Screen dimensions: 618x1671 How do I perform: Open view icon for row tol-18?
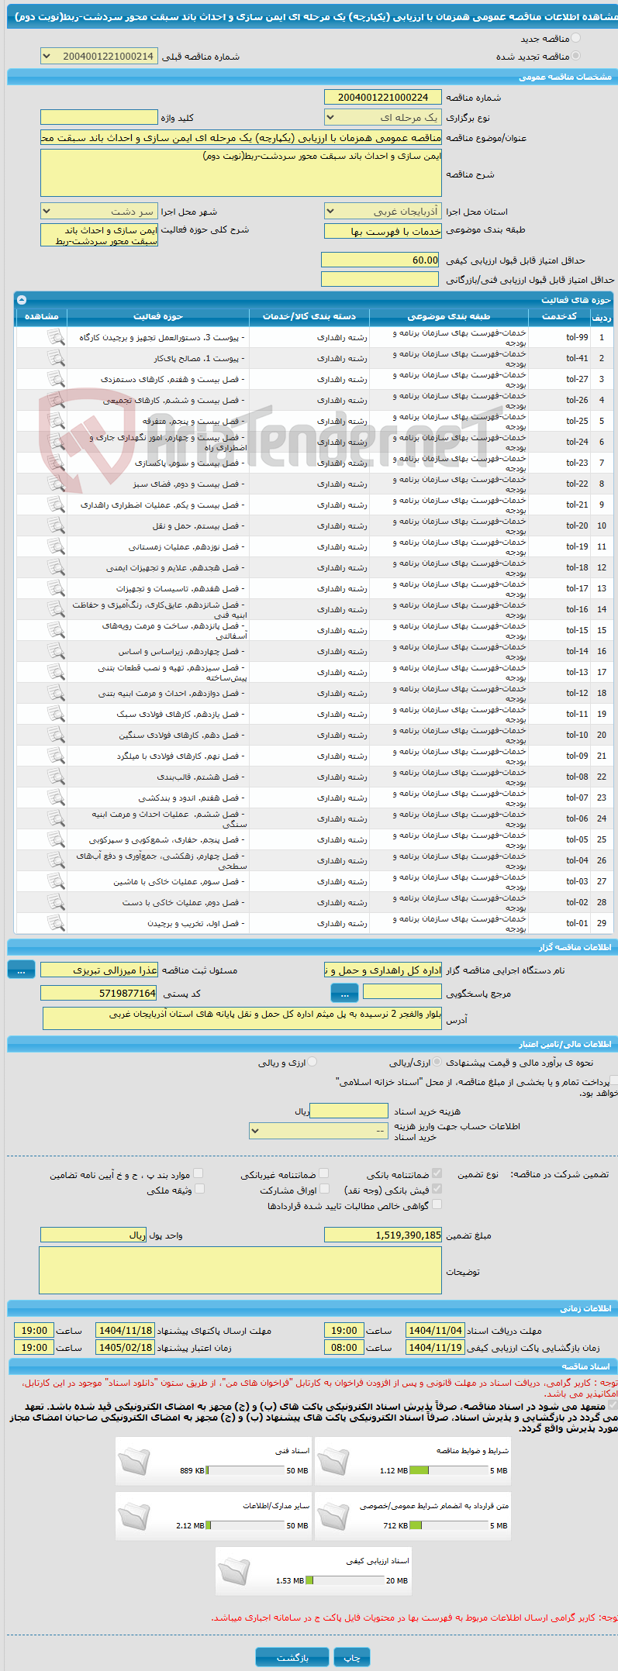point(55,567)
